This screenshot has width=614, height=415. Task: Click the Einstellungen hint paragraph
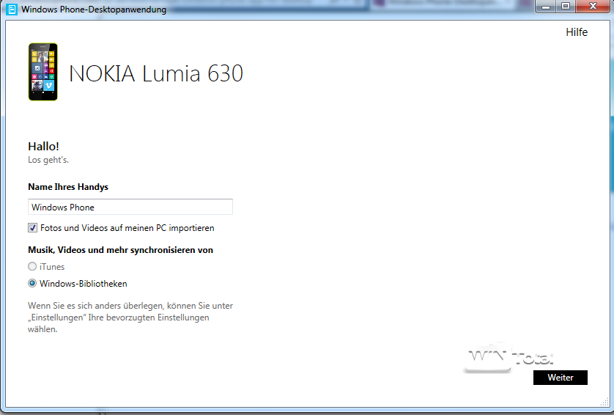click(x=130, y=317)
